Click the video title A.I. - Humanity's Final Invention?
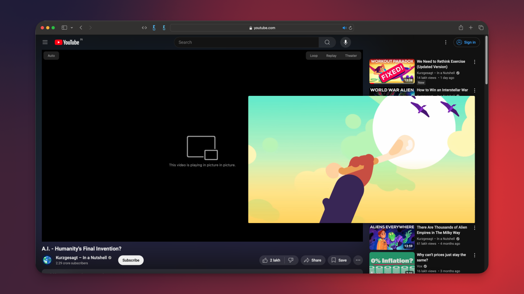This screenshot has width=524, height=294. coord(82,249)
